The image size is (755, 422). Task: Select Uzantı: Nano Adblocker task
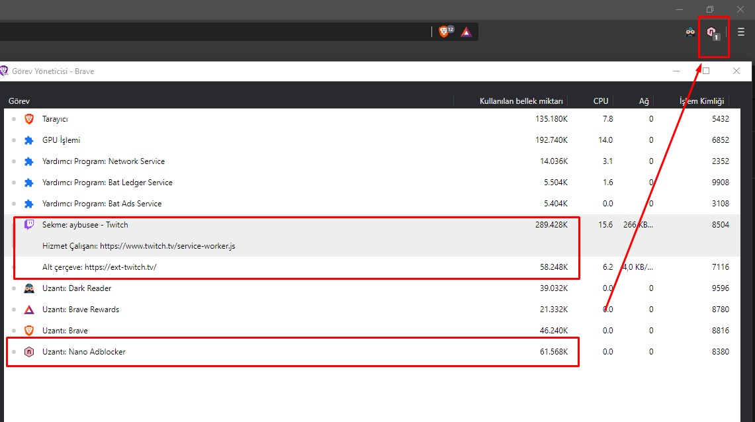pos(372,352)
